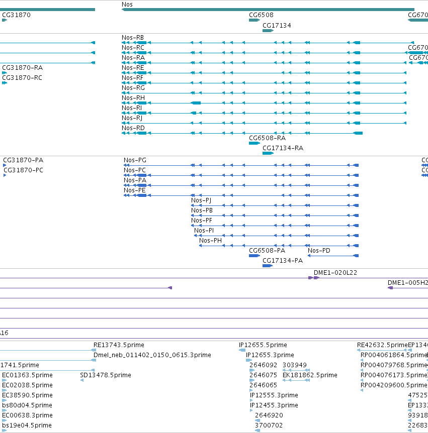The height and width of the screenshot is (433, 428).
Task: Select the Nos-RH transcript label
Action: click(x=133, y=98)
